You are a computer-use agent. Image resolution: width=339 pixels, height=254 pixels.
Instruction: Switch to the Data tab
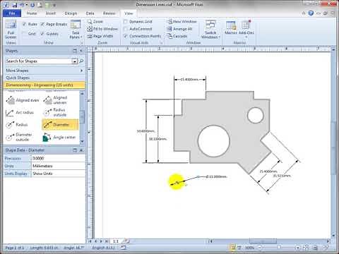coord(90,13)
